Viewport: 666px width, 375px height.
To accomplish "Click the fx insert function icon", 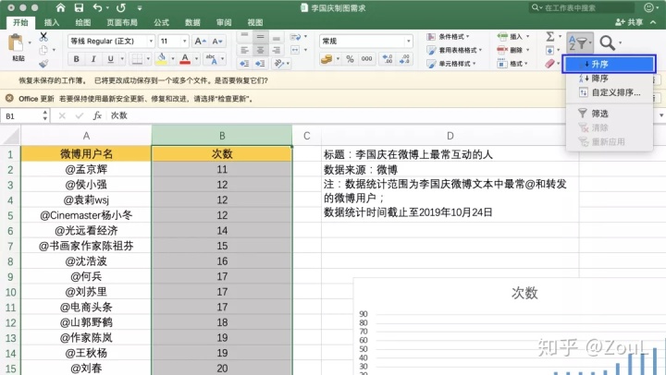I will coord(97,115).
